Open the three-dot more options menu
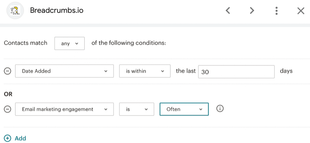Screen dimensions: 310x143 276,11
